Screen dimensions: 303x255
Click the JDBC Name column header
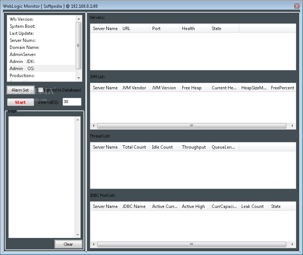click(x=135, y=206)
